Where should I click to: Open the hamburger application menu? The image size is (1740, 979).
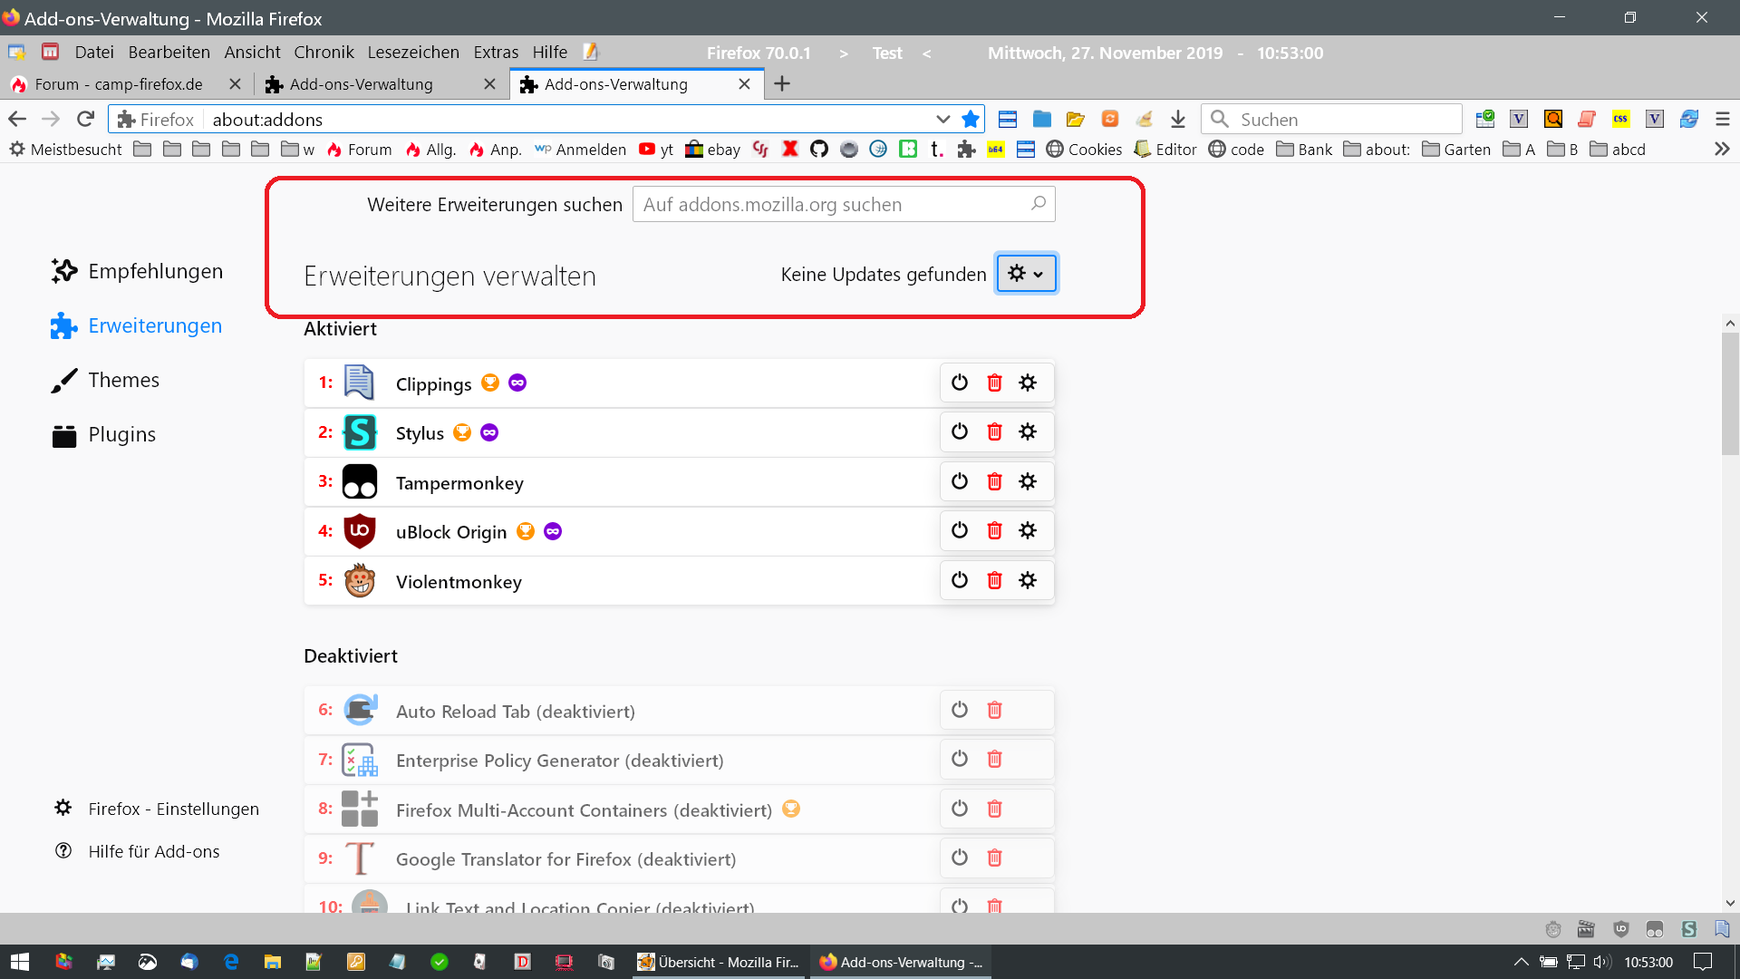(x=1722, y=119)
